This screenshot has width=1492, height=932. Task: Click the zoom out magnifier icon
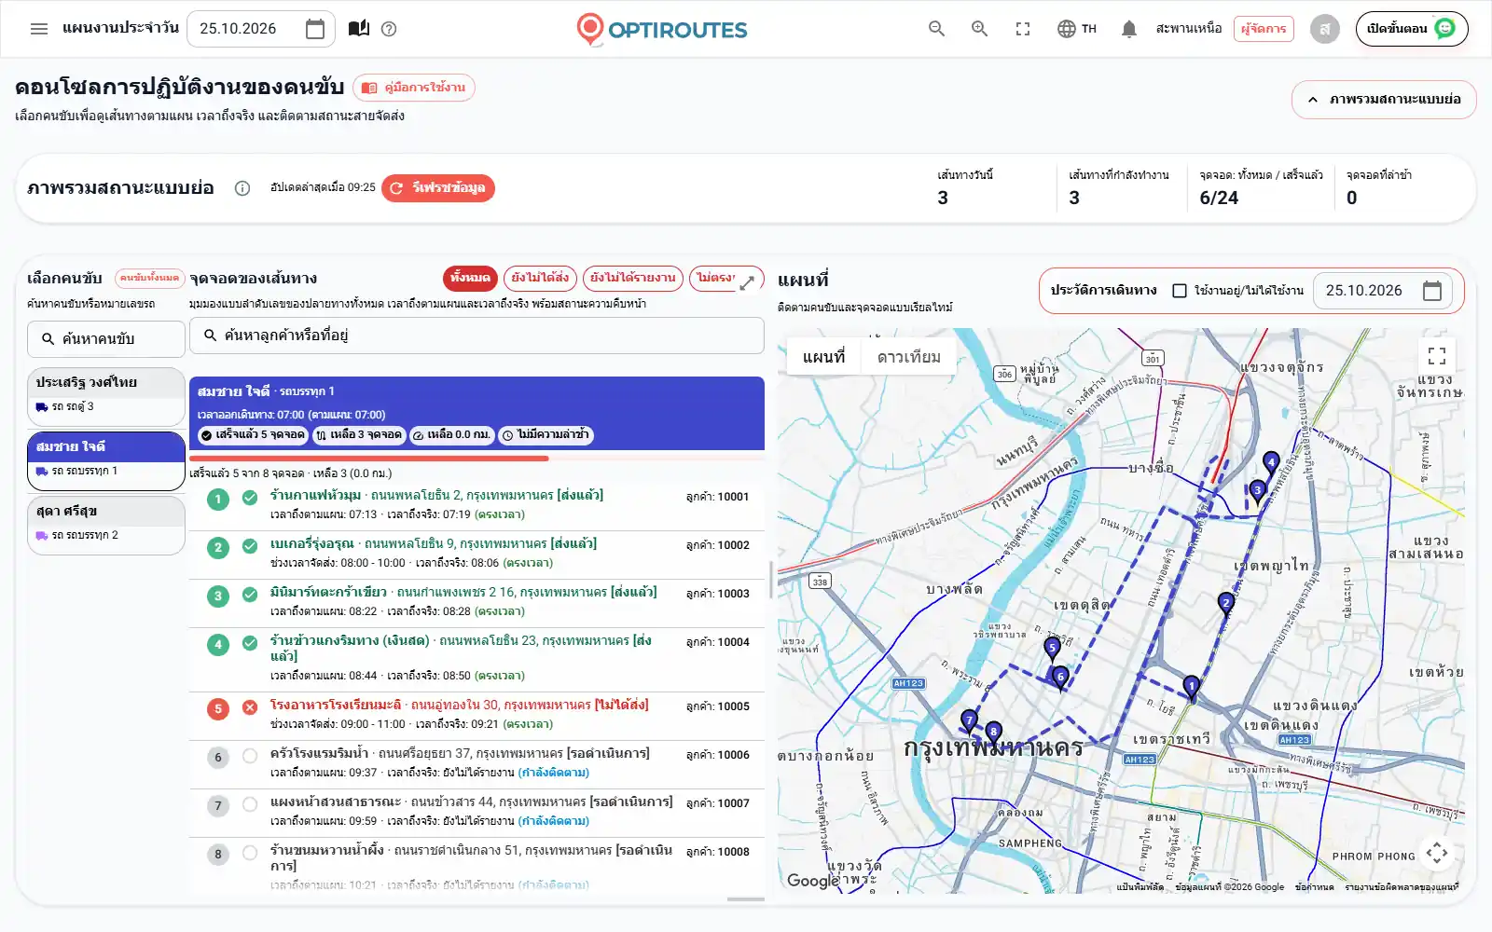[x=937, y=29]
